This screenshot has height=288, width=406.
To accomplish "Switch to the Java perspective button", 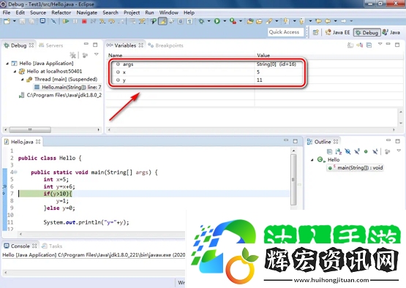I will tap(391, 32).
